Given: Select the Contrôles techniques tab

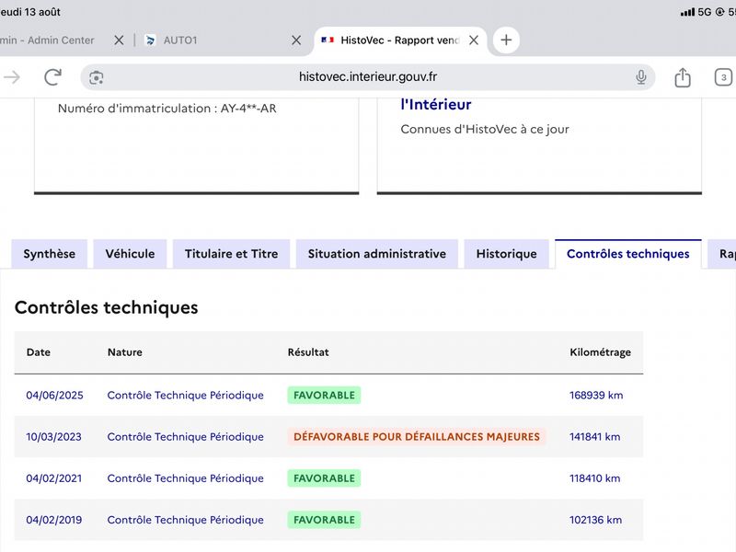Looking at the screenshot, I should pyautogui.click(x=628, y=254).
